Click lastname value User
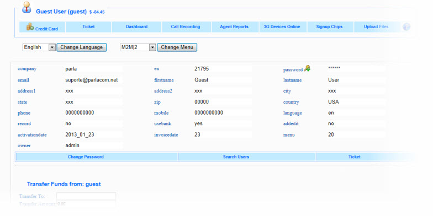This screenshot has width=433, height=216. point(334,80)
